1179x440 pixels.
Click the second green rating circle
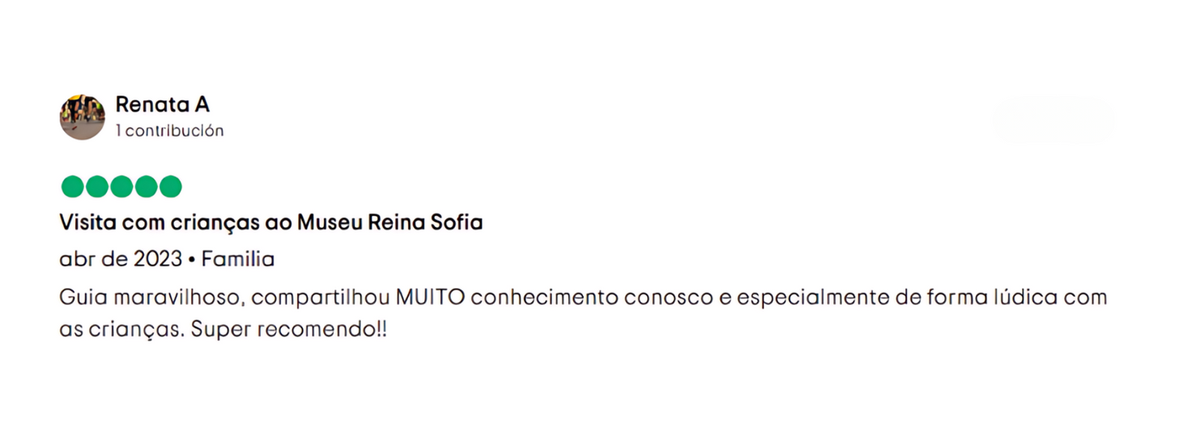(x=96, y=187)
